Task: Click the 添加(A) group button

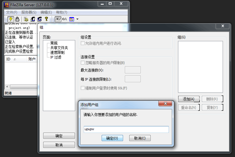Action: point(189,99)
